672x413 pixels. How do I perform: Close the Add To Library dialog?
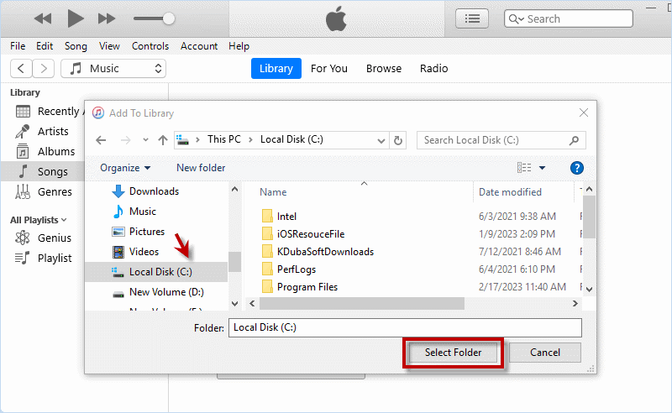[x=583, y=112]
